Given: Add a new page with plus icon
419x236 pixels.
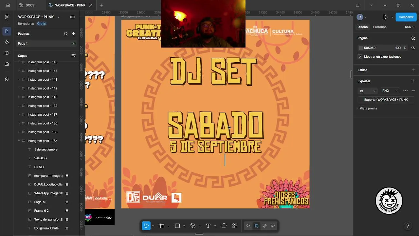Looking at the screenshot, I should (73, 34).
